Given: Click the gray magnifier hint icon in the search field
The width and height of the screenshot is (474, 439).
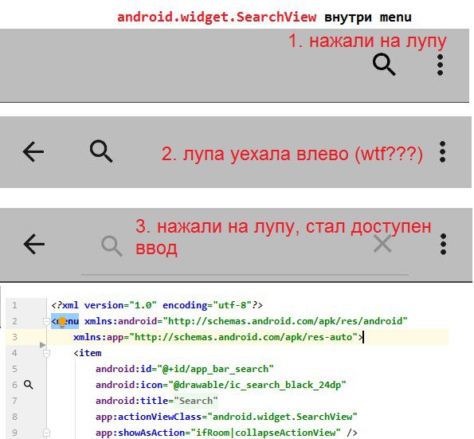Looking at the screenshot, I should click(x=112, y=246).
